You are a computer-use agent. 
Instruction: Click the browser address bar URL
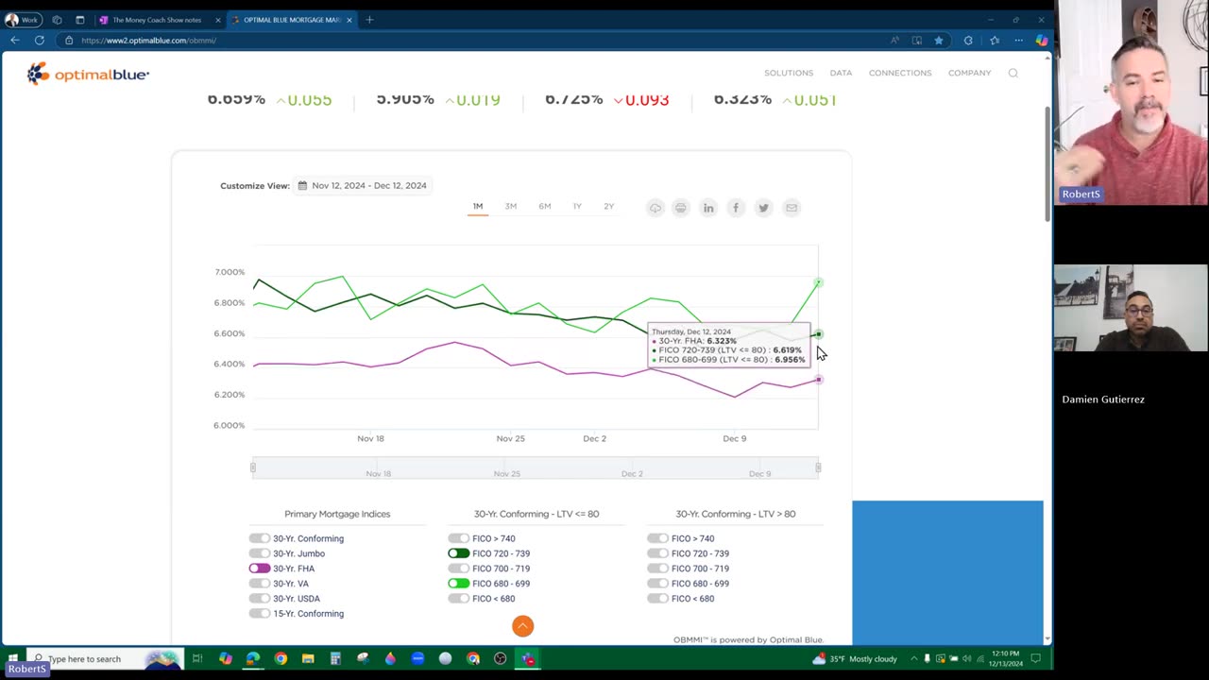pyautogui.click(x=149, y=41)
